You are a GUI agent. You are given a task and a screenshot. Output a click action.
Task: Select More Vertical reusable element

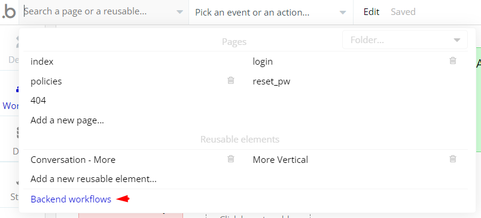click(x=281, y=160)
